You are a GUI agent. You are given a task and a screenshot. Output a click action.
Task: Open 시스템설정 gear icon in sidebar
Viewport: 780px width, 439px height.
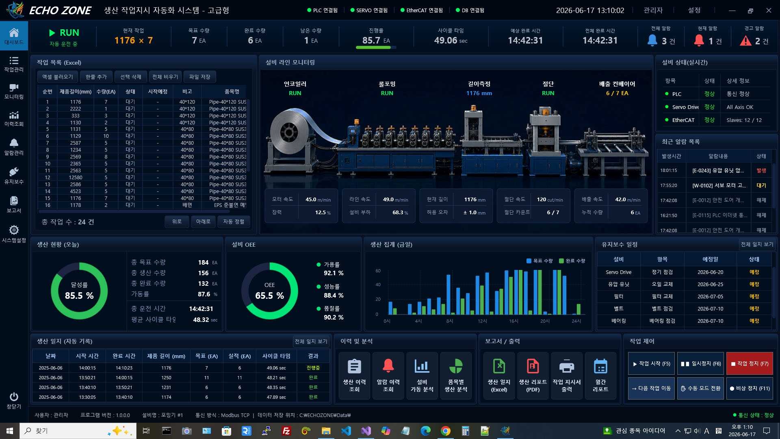(x=14, y=234)
